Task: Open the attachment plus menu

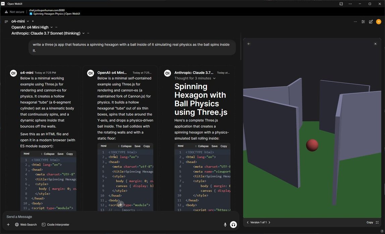Action: pyautogui.click(x=8, y=224)
